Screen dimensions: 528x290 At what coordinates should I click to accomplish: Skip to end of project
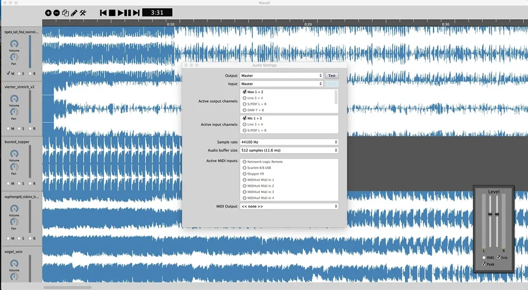[x=136, y=13]
